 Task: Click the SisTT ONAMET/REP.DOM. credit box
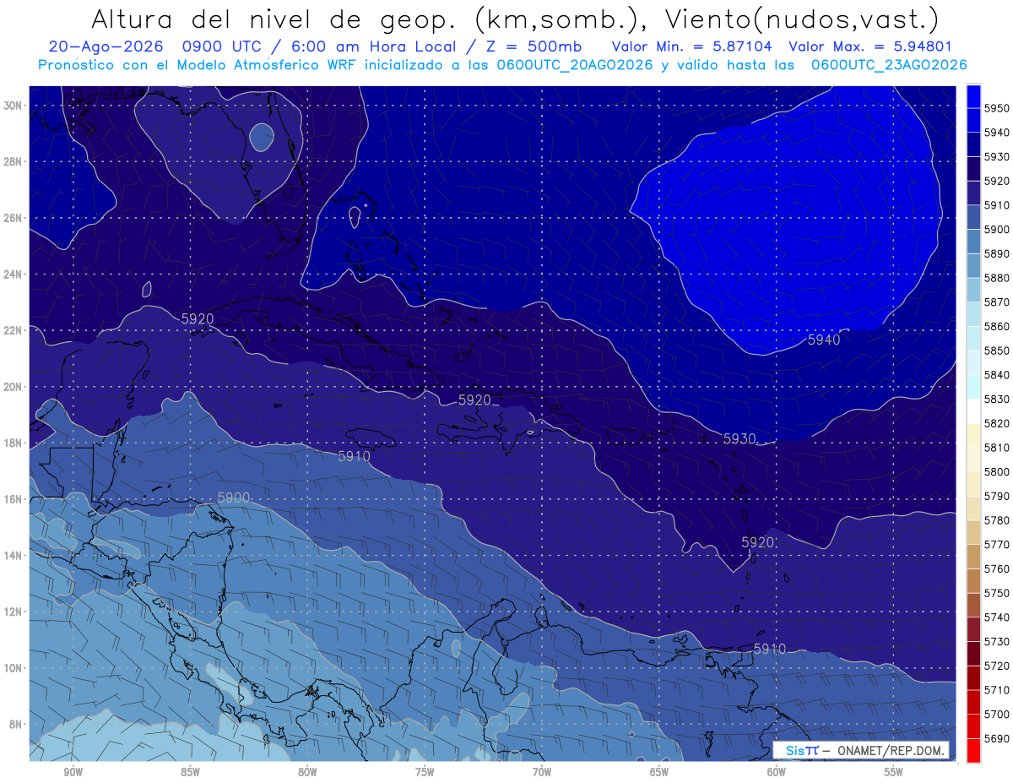click(861, 750)
